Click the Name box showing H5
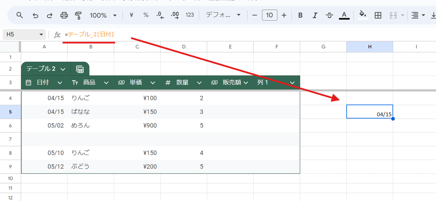 tap(24, 35)
